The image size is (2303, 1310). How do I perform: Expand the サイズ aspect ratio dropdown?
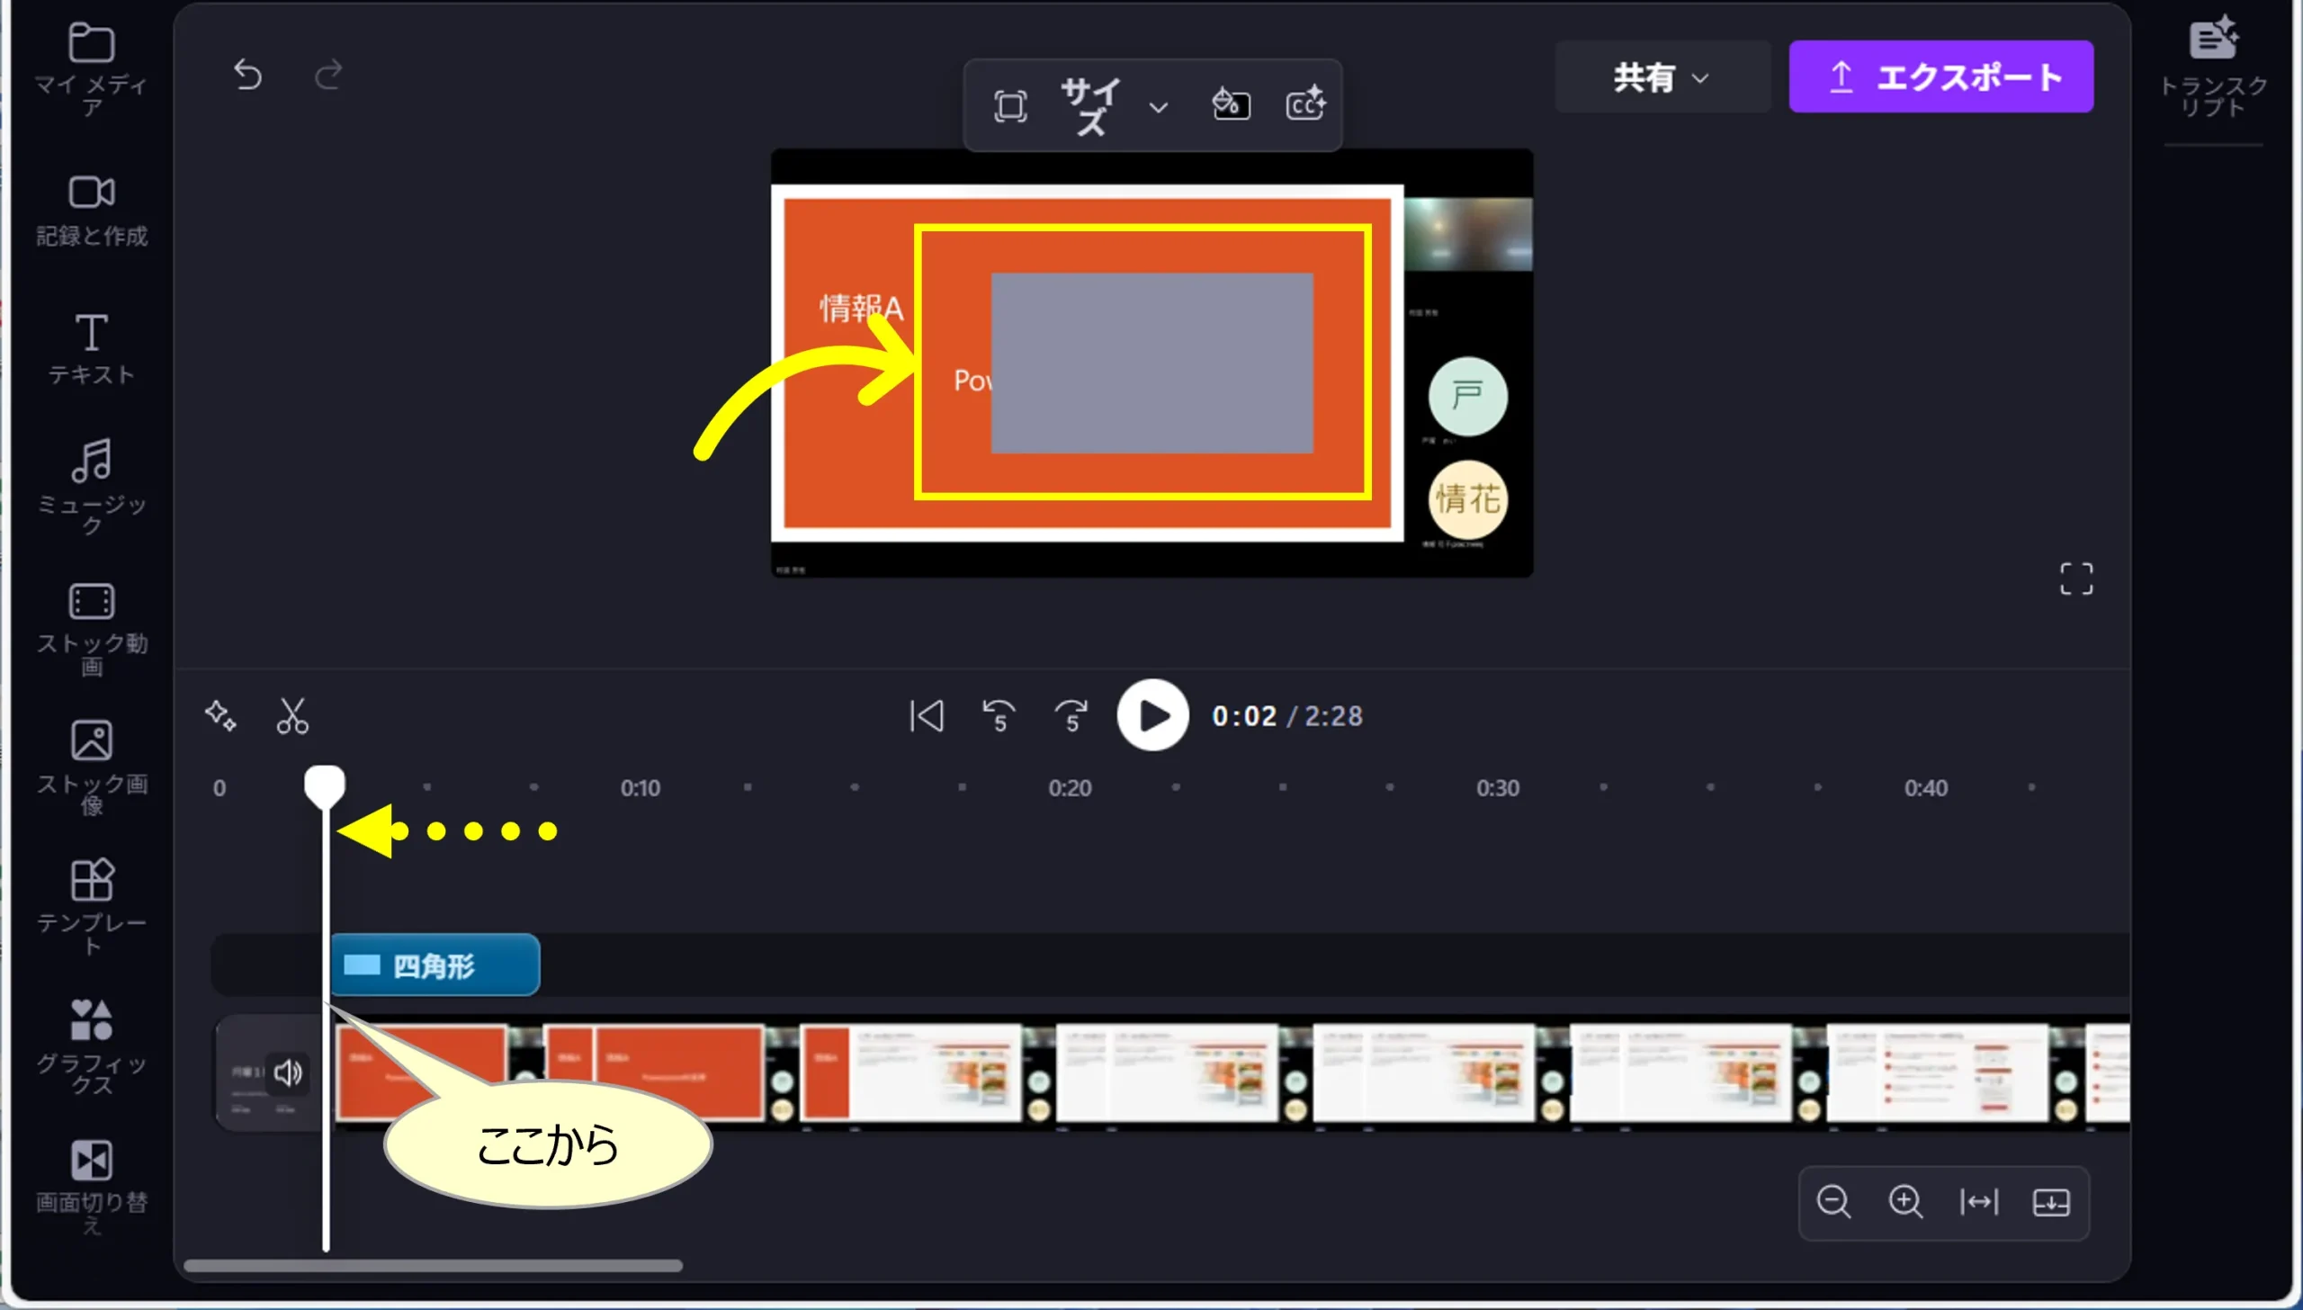1159,108
